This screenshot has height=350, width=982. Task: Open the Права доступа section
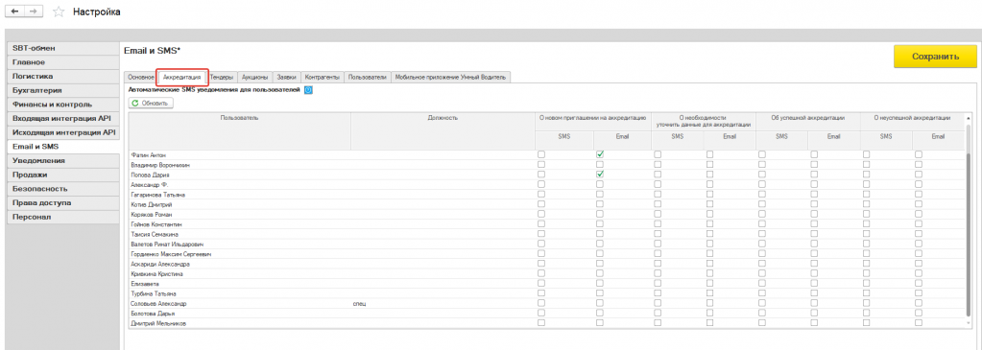(62, 203)
